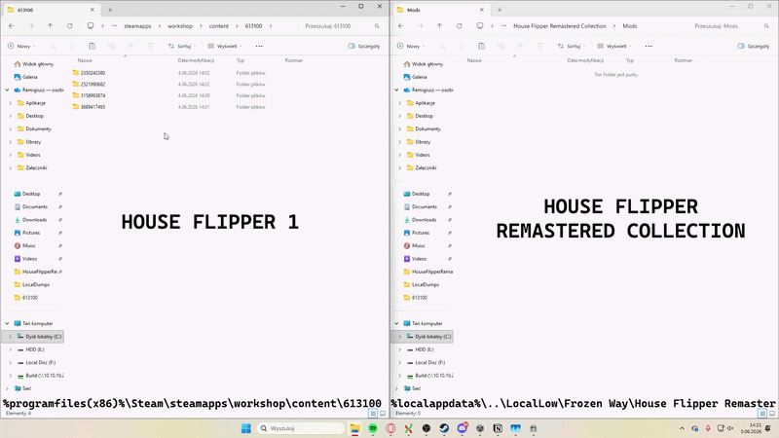Open the Sortuj dropdown in left window
This screenshot has width=779, height=438.
(182, 46)
